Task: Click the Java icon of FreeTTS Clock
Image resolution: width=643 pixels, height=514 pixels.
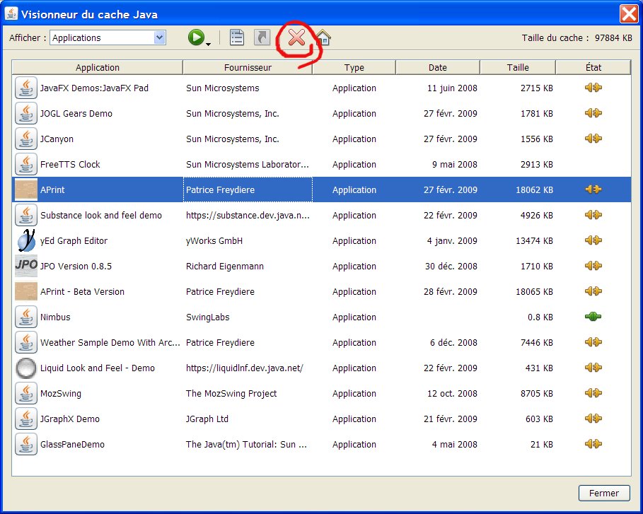Action: [26, 164]
